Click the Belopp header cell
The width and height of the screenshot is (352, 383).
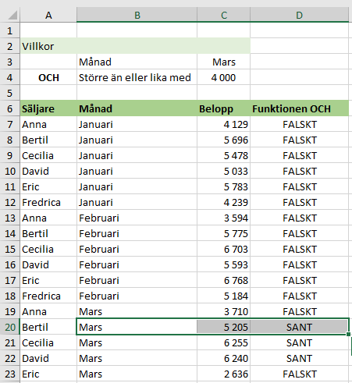click(224, 108)
